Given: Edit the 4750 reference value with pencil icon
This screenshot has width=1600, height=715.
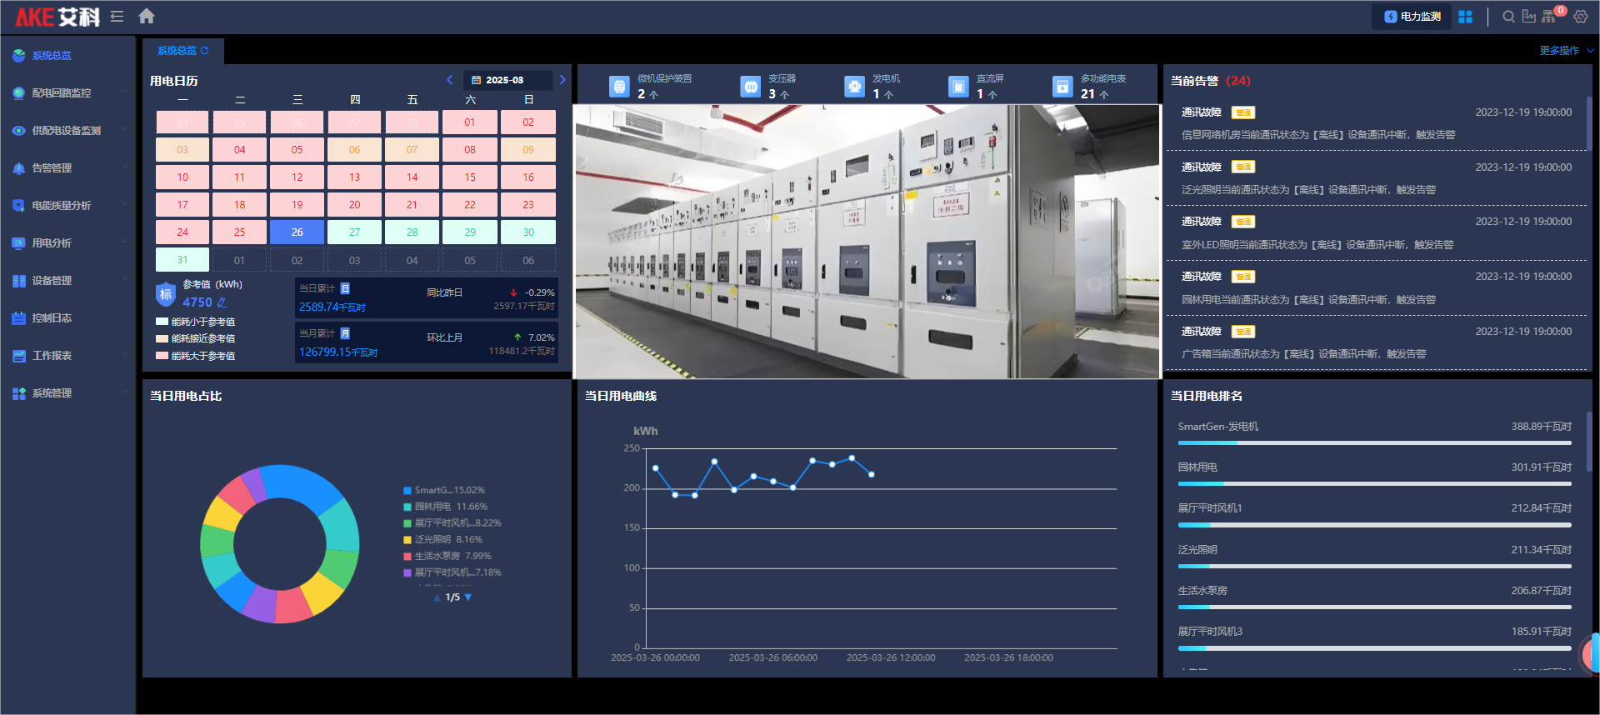Looking at the screenshot, I should pyautogui.click(x=222, y=302).
